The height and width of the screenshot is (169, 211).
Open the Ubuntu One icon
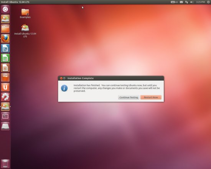pyautogui.click(x=5, y=87)
